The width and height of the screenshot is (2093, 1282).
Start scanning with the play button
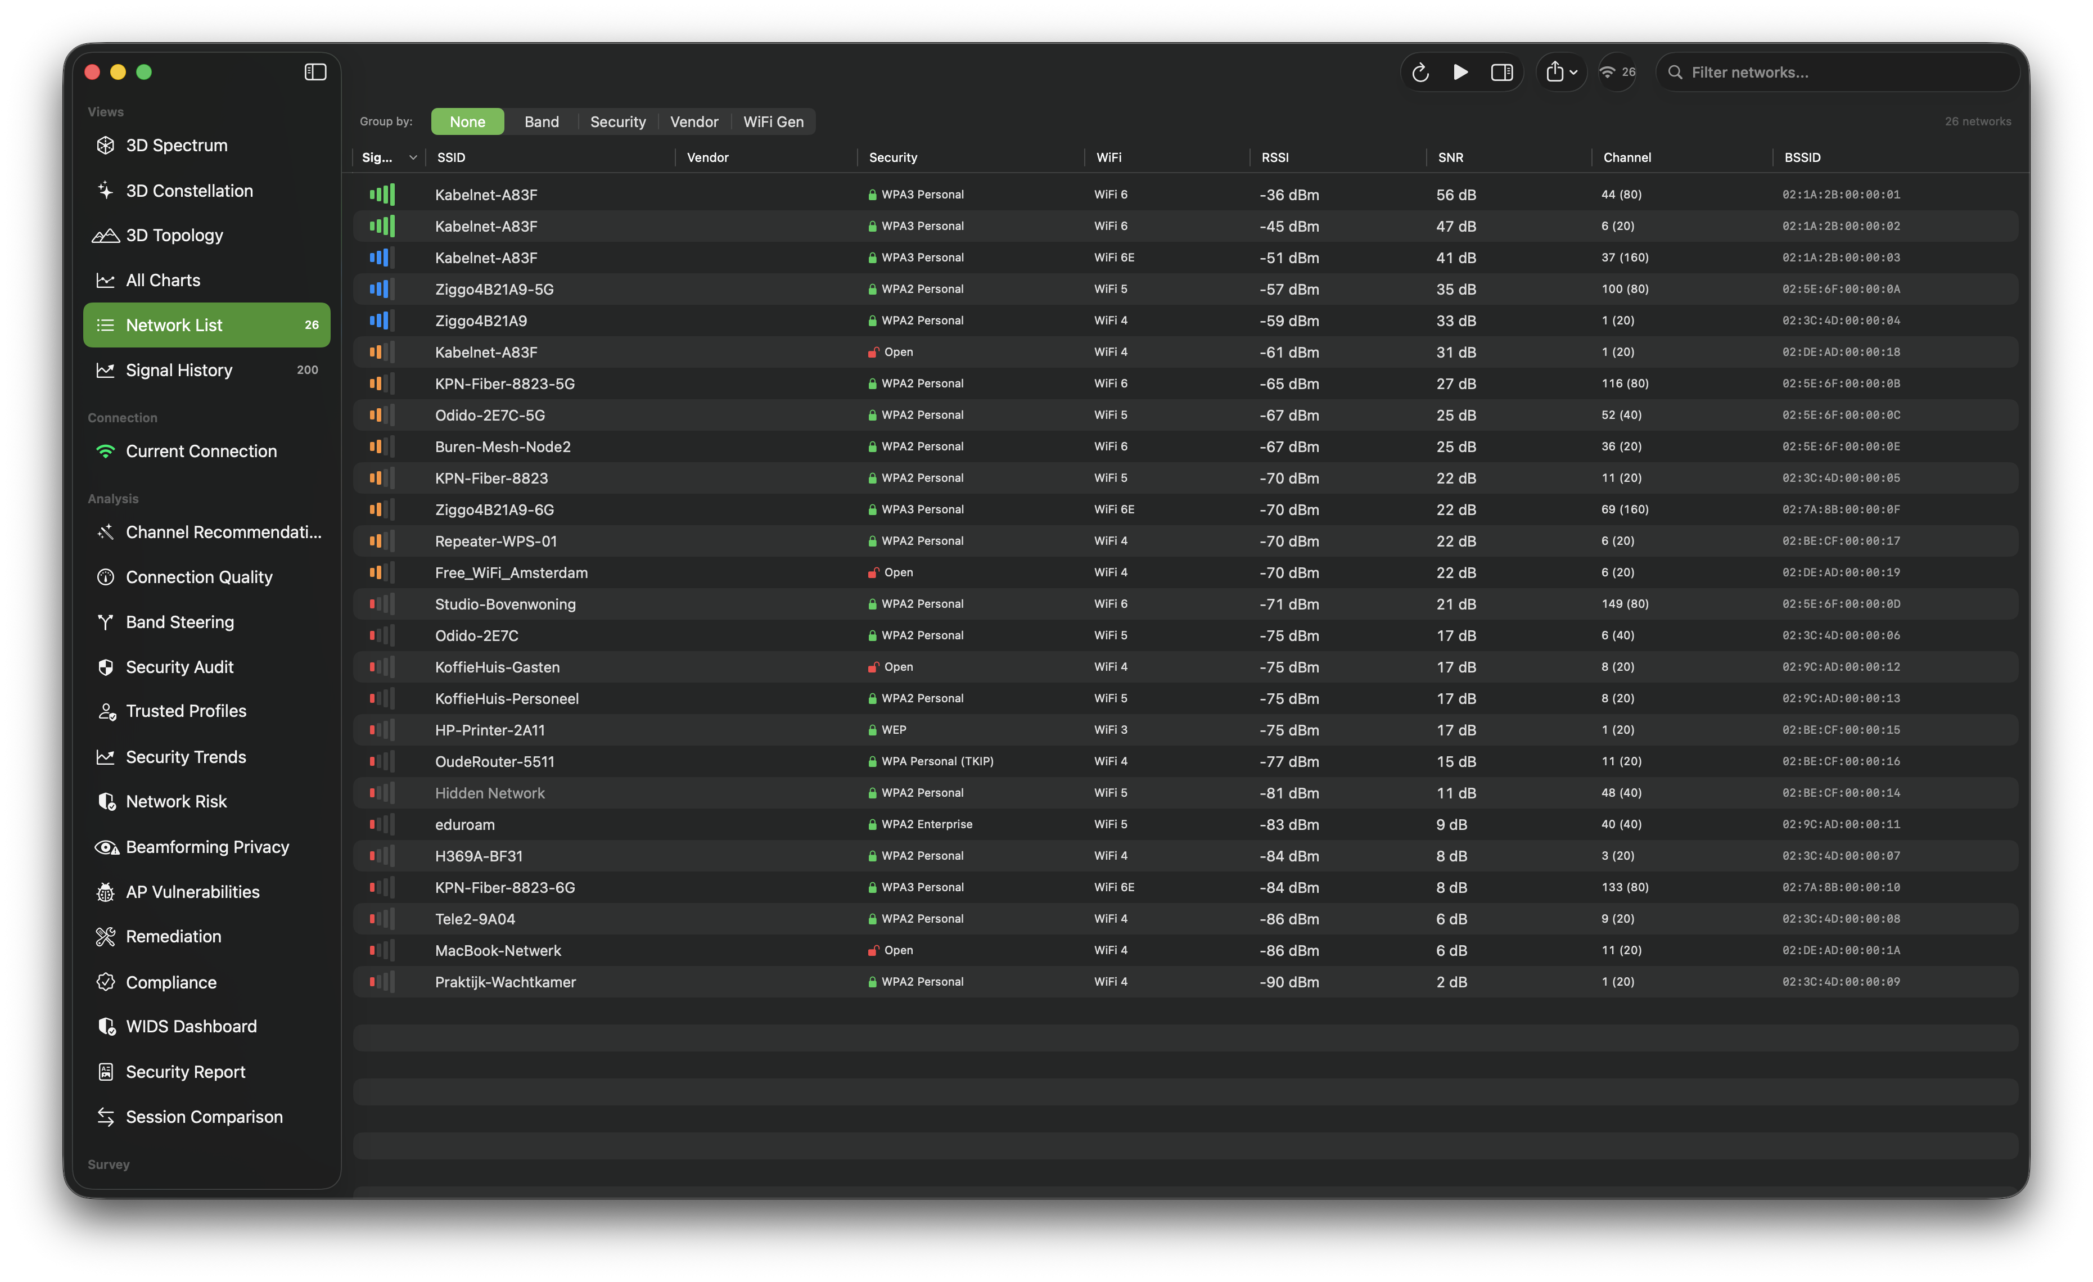[1460, 72]
